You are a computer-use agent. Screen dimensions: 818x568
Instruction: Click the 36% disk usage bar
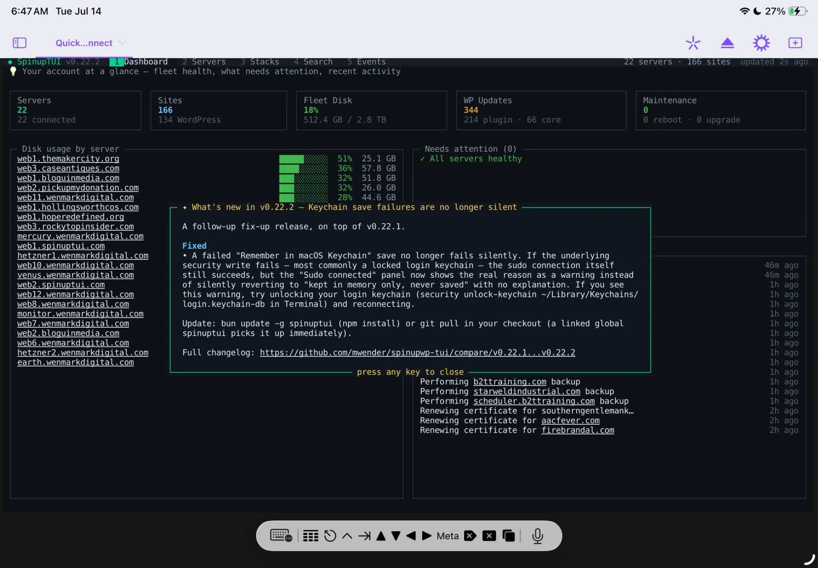click(x=303, y=168)
